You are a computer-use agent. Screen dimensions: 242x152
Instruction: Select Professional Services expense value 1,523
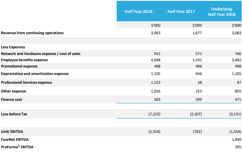[156, 82]
